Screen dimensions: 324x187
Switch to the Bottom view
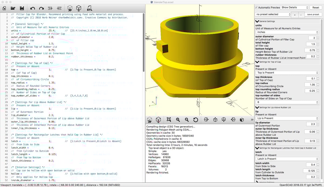(224, 119)
